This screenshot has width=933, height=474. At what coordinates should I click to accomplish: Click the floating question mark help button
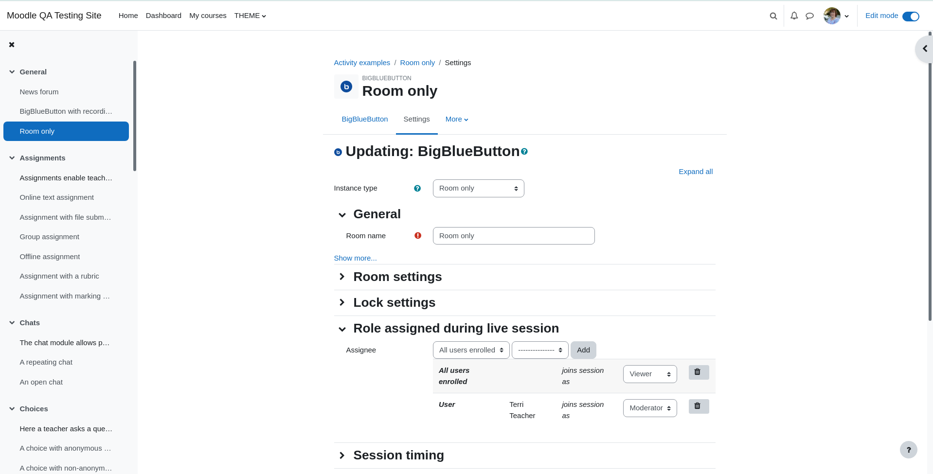pyautogui.click(x=908, y=450)
